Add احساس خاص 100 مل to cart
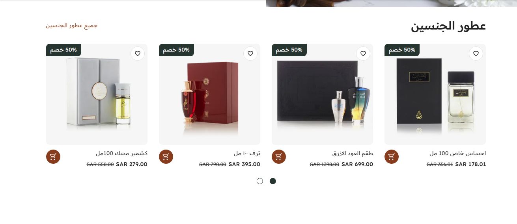The height and width of the screenshot is (224, 517). pos(391,157)
